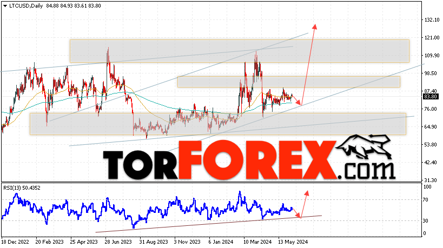The height and width of the screenshot is (248, 443).
Task: Click the 10 Mar 2024 date label
Action: click(257, 242)
